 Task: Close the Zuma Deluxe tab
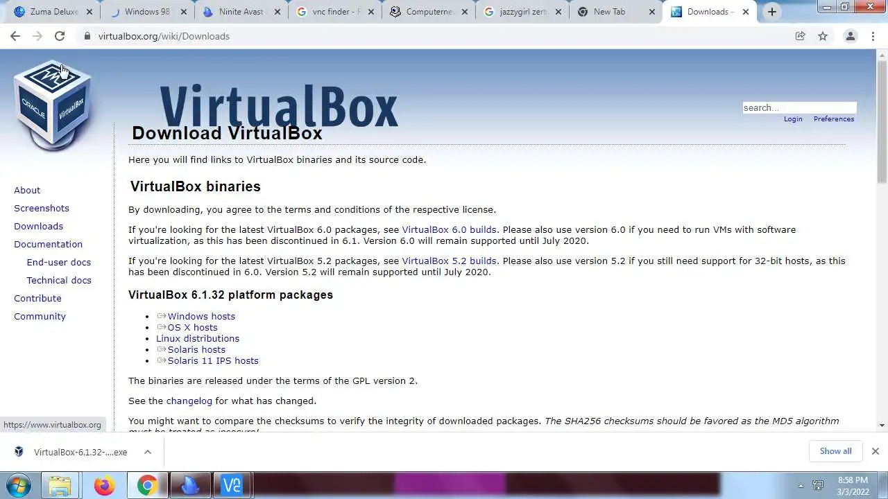pyautogui.click(x=89, y=12)
